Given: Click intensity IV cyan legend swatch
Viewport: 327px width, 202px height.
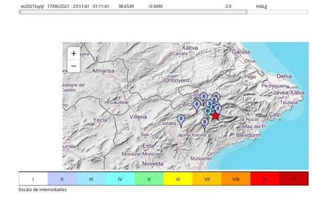Looking at the screenshot, I should pos(120,179).
